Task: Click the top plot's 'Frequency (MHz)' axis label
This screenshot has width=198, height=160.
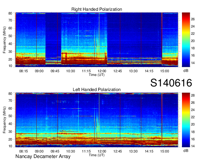Action: [4, 40]
